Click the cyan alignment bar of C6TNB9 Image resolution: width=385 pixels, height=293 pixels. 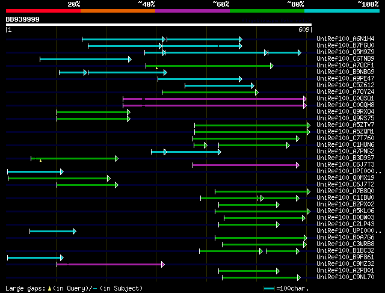(x=85, y=59)
